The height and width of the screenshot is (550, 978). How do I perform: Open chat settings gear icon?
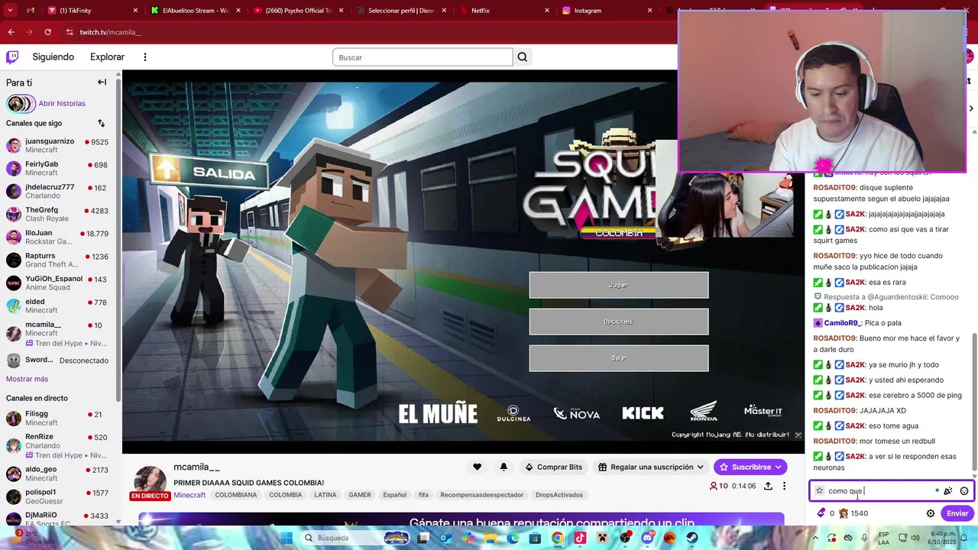tap(931, 513)
